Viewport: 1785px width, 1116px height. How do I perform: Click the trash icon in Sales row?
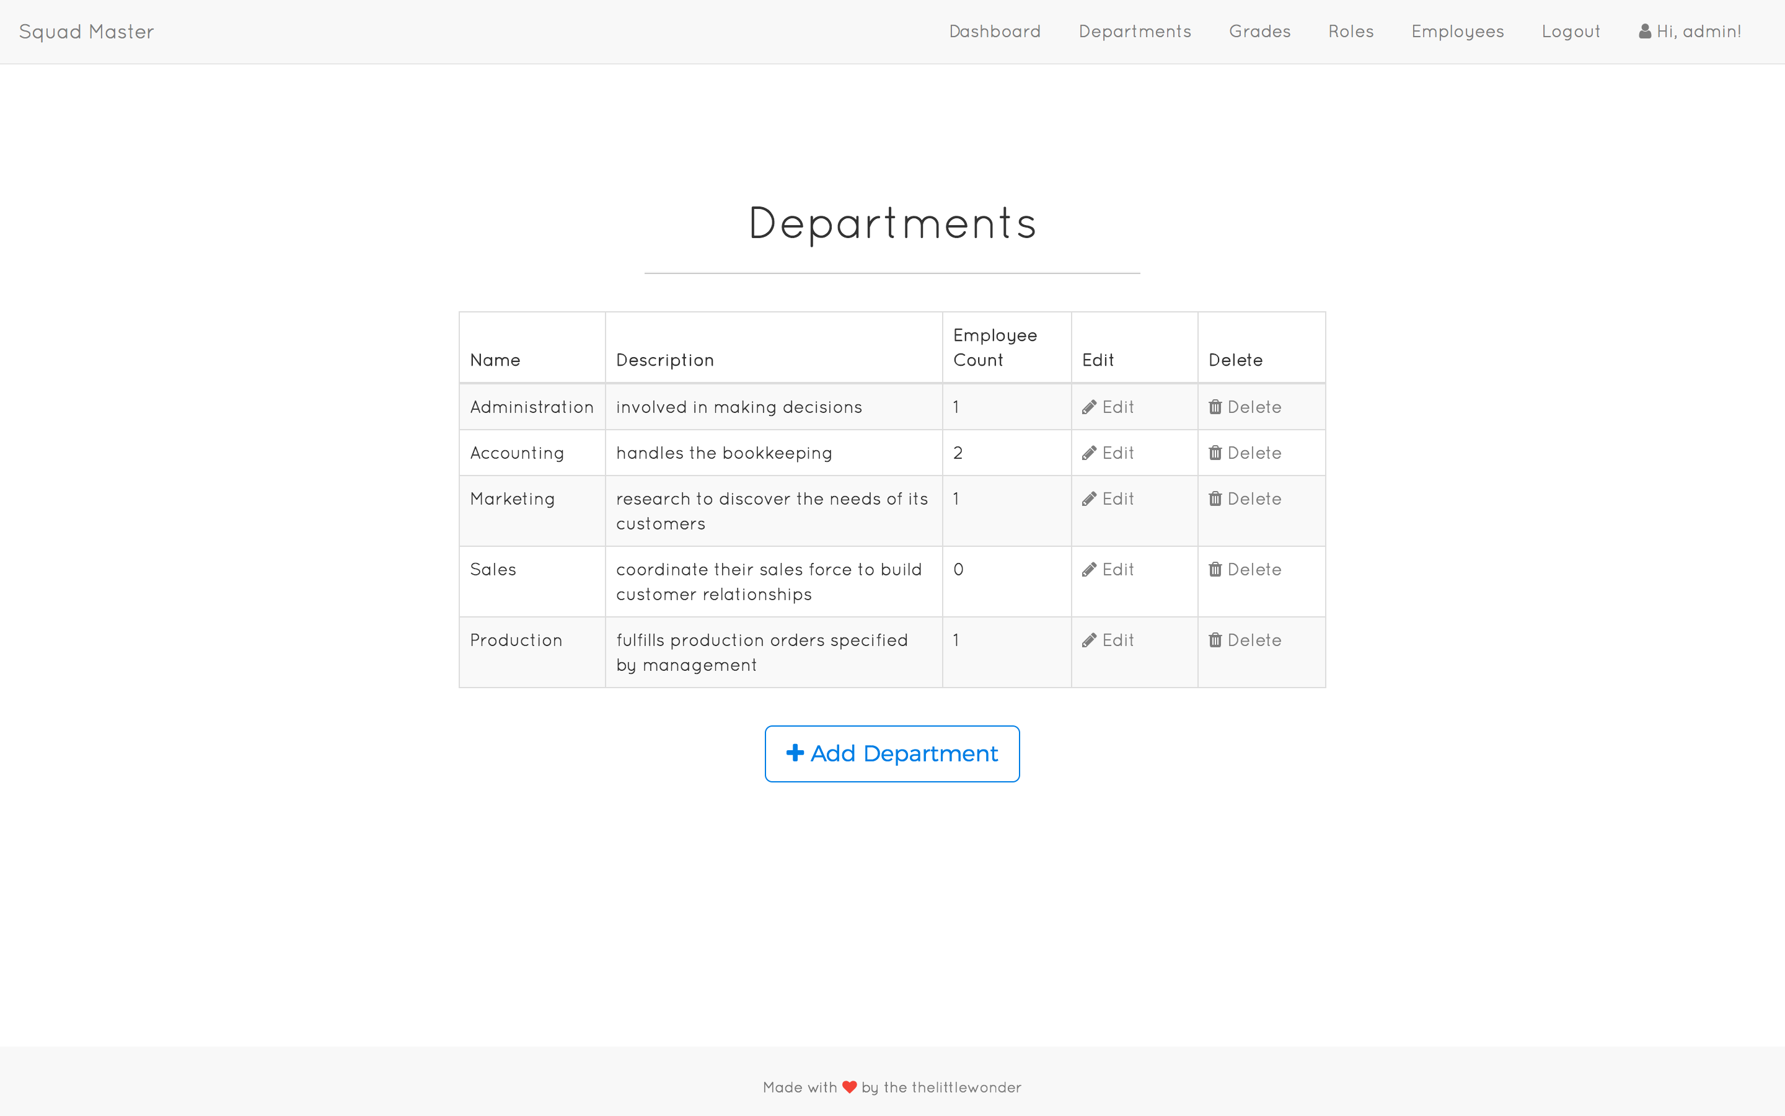1215,570
